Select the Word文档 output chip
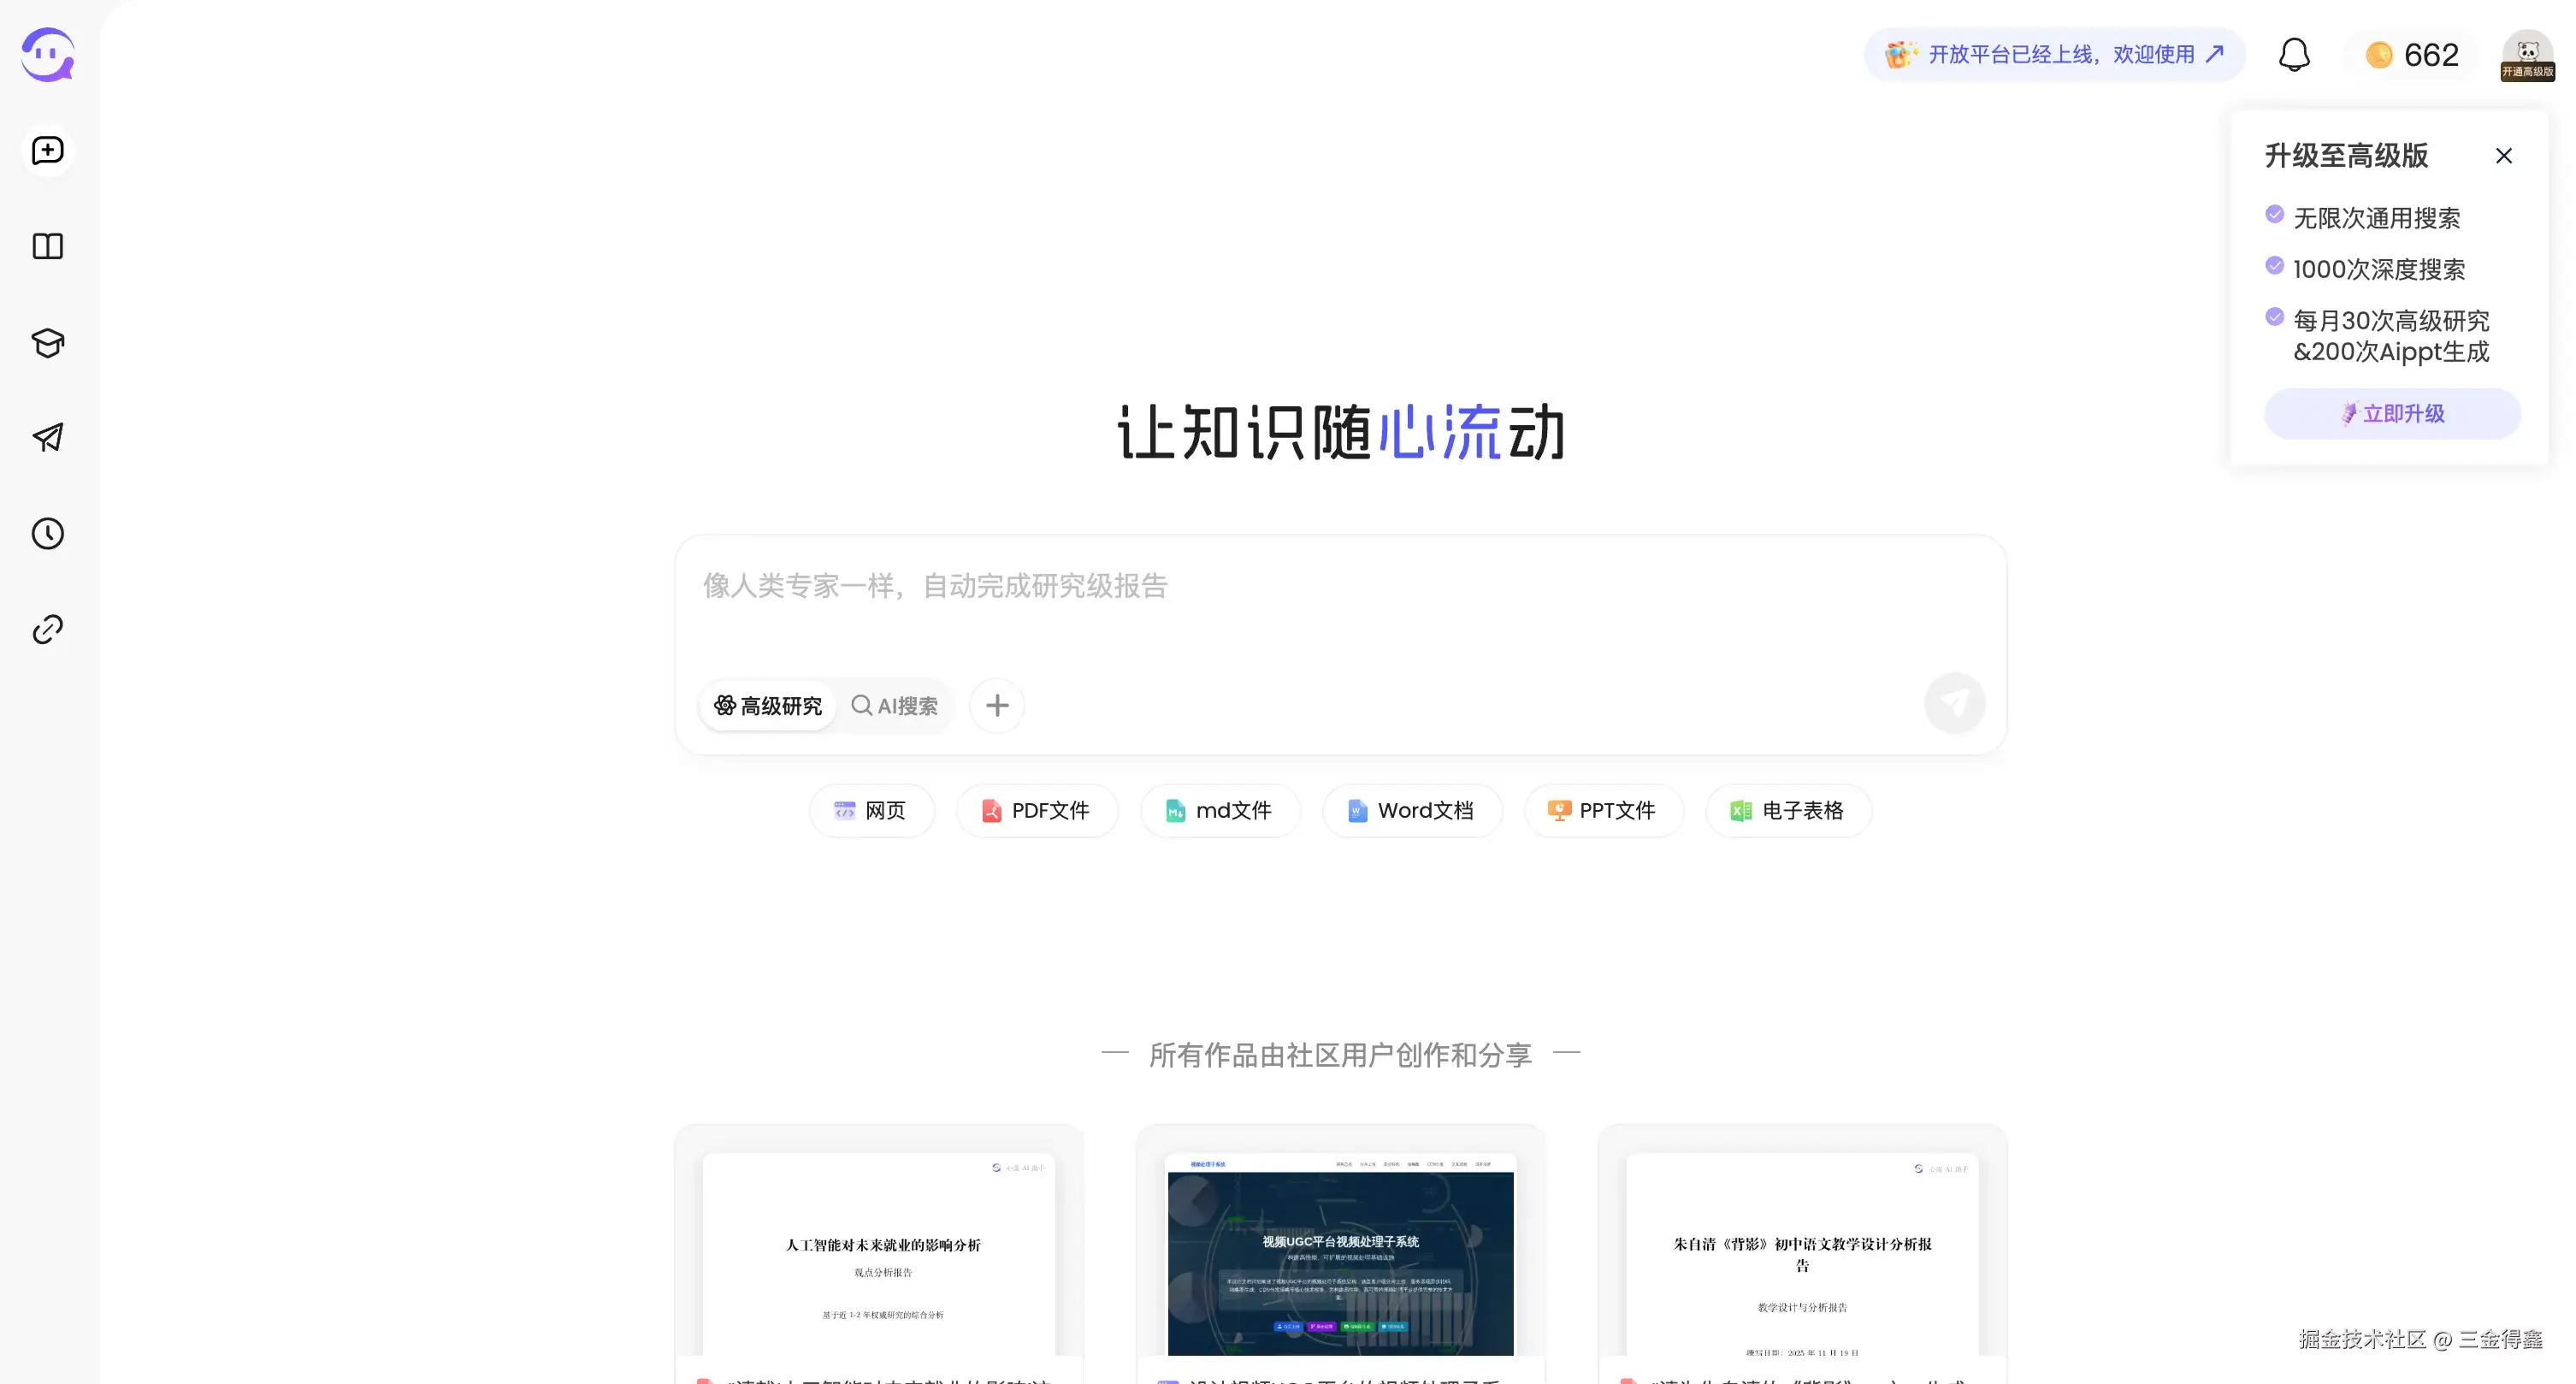2576x1384 pixels. (x=1411, y=811)
